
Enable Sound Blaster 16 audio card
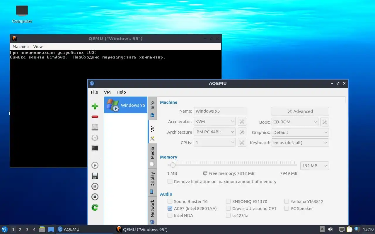point(187,201)
